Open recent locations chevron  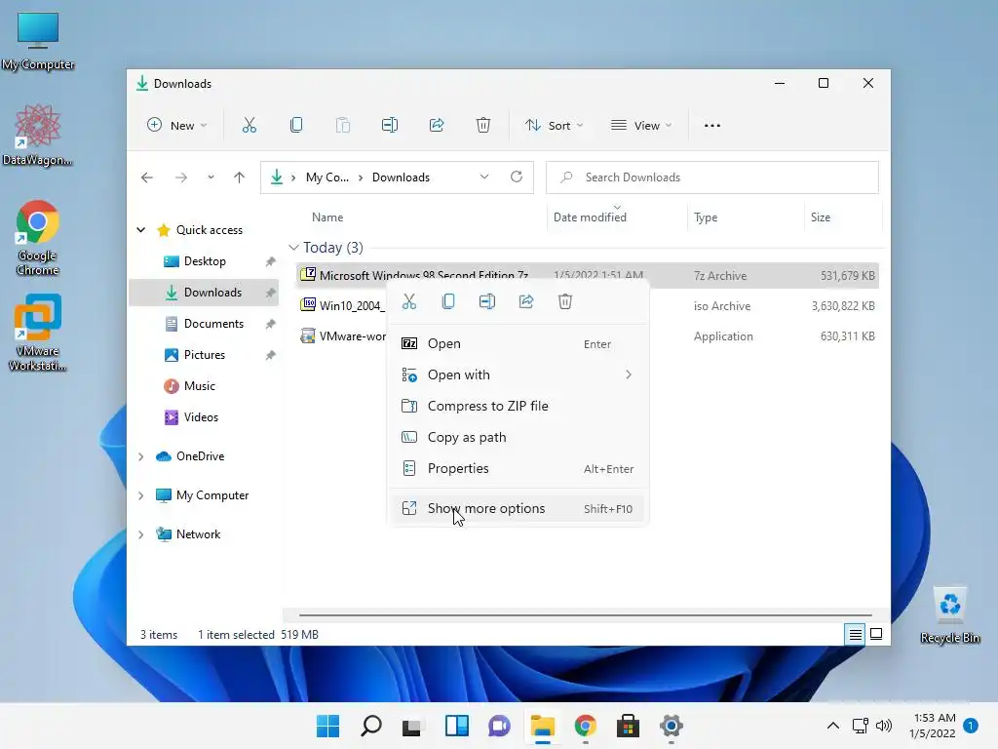[x=211, y=177]
